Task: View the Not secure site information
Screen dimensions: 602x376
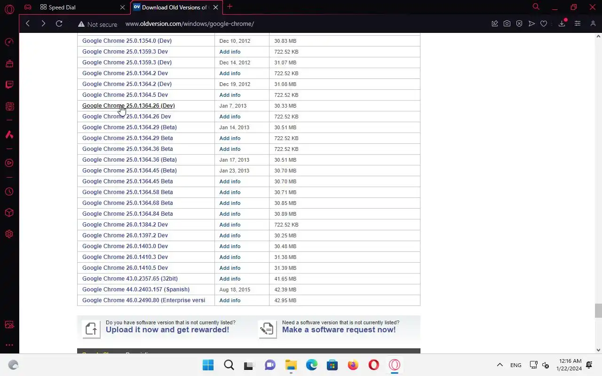Action: click(x=98, y=24)
